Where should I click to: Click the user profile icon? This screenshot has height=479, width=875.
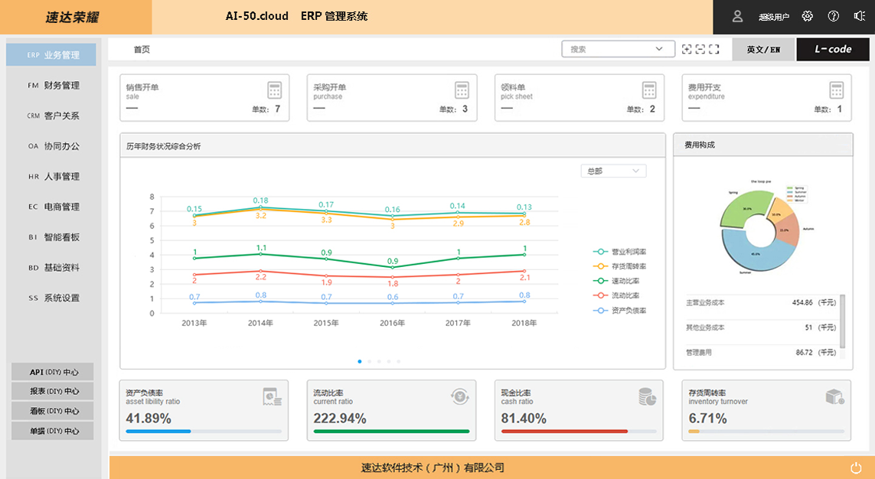pyautogui.click(x=737, y=16)
